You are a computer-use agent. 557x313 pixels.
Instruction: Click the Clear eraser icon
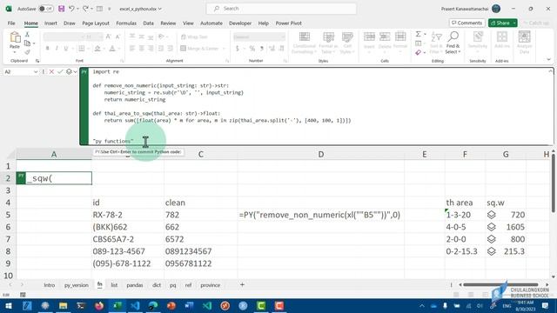(x=419, y=52)
